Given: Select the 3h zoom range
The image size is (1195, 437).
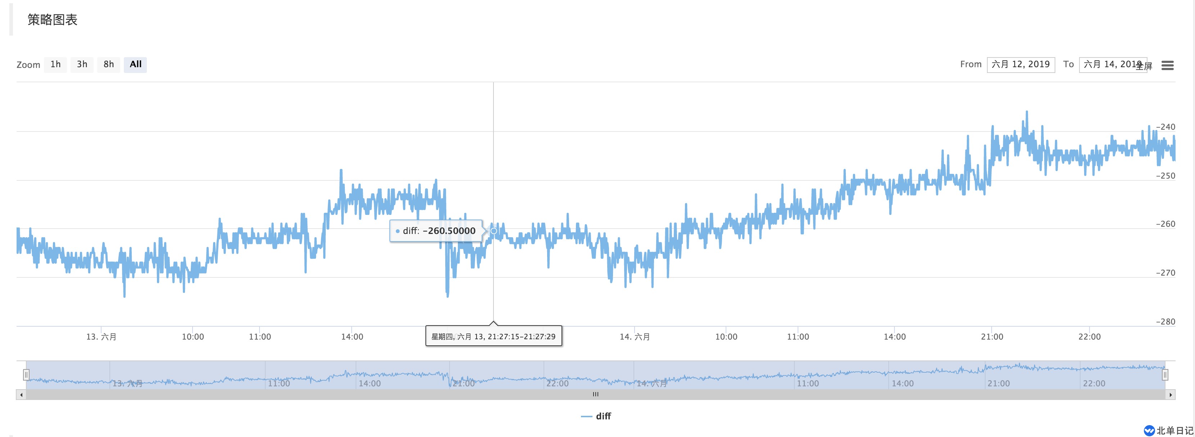Looking at the screenshot, I should 82,64.
